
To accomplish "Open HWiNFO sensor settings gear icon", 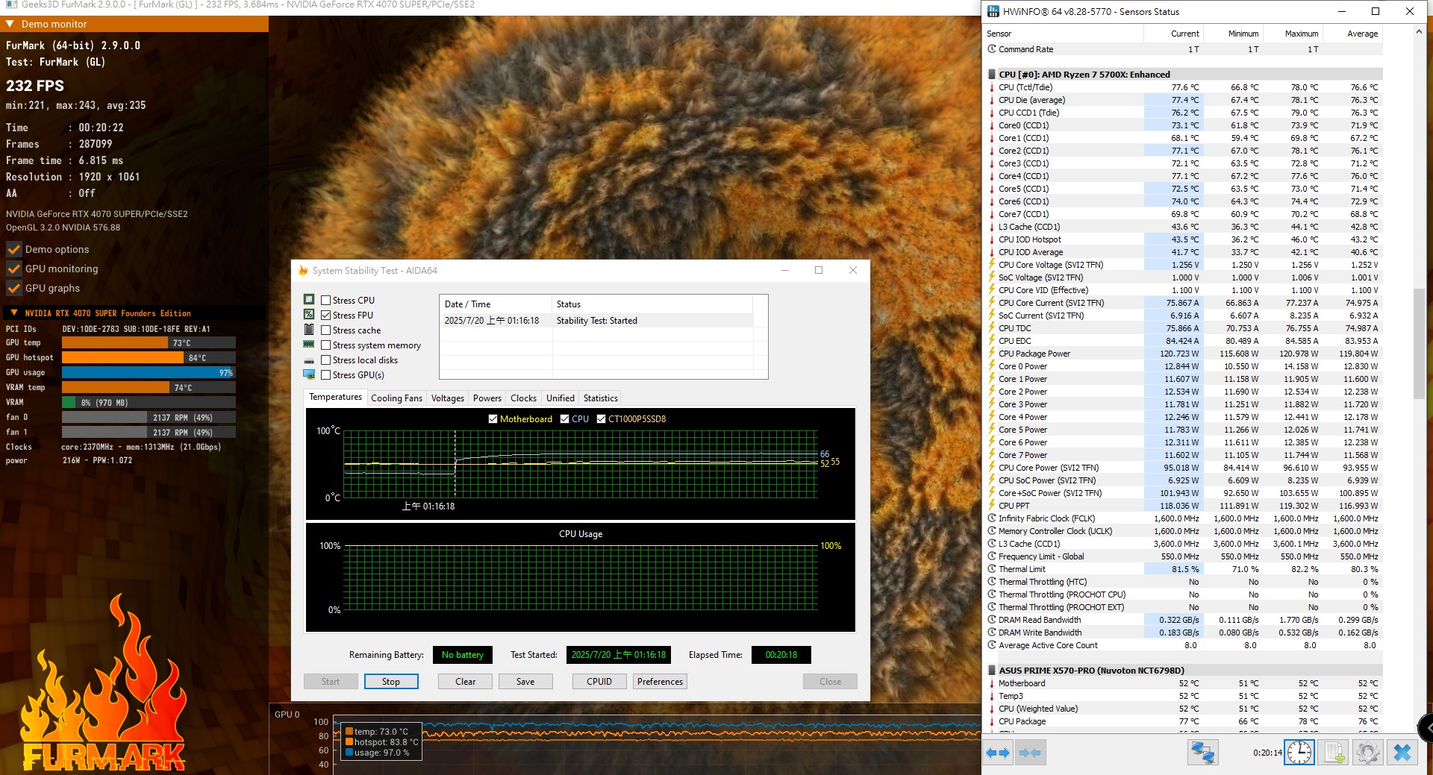I will pos(1368,753).
